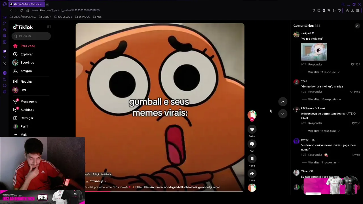Like davi josé's comment
The image size is (363, 204).
[x=353, y=64]
